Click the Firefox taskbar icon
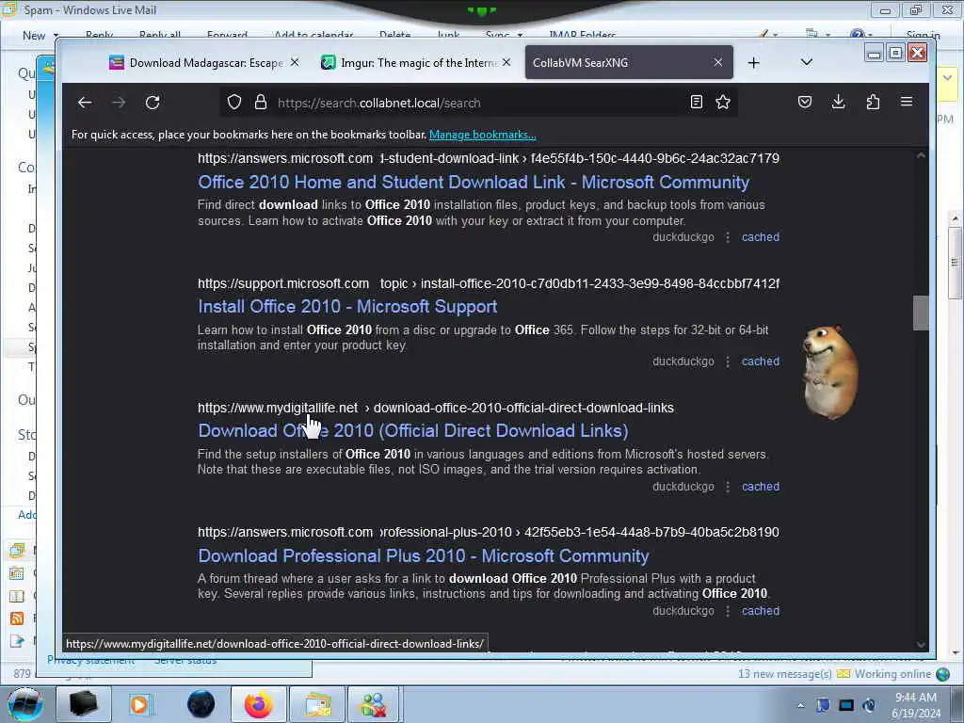 258,704
